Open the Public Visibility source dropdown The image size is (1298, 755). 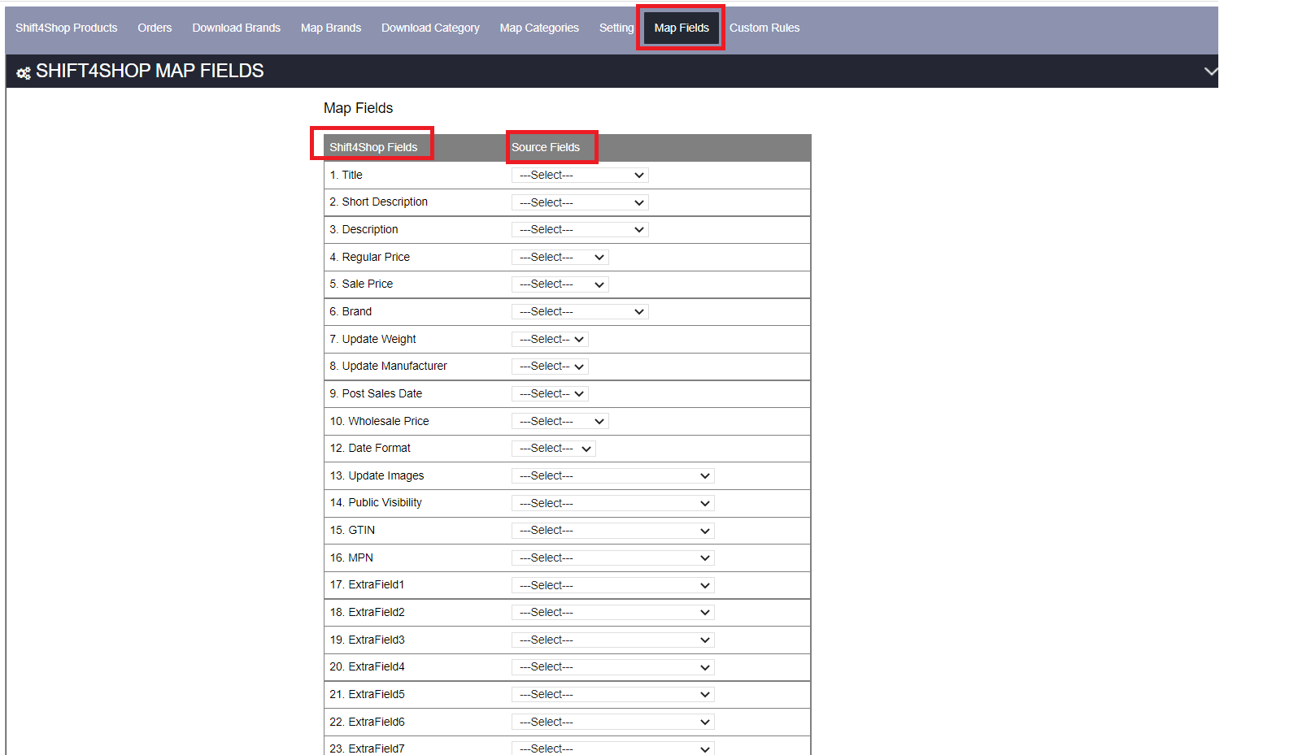click(x=613, y=504)
